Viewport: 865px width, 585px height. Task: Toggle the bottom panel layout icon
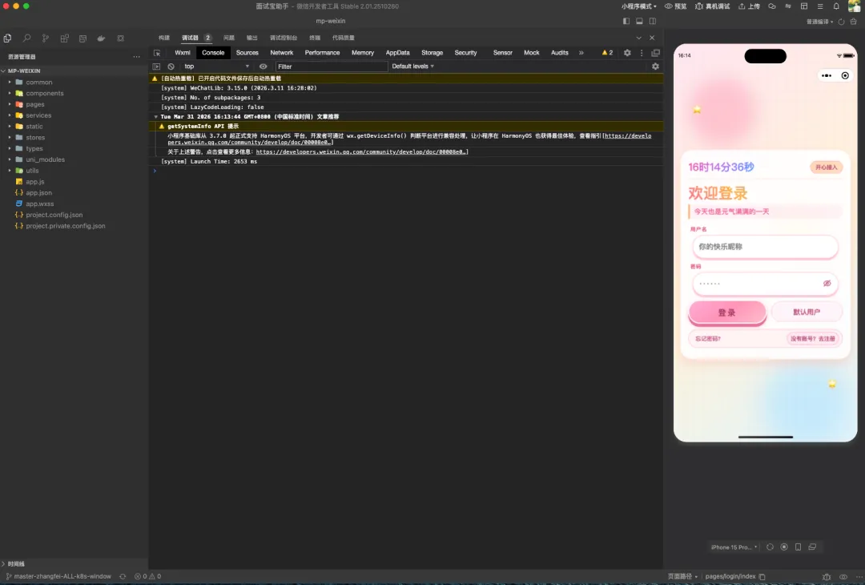click(639, 21)
